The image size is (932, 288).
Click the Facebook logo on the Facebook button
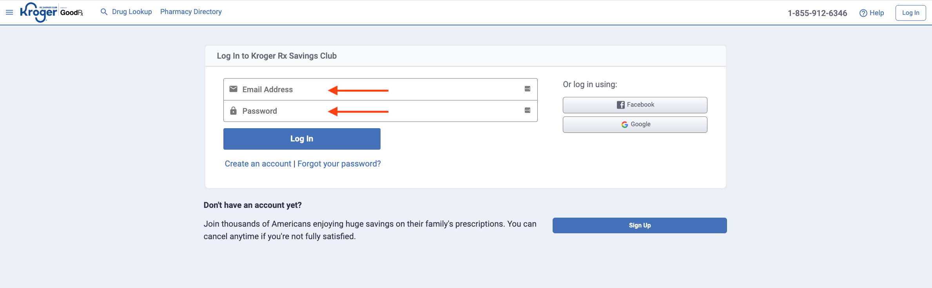(x=621, y=105)
